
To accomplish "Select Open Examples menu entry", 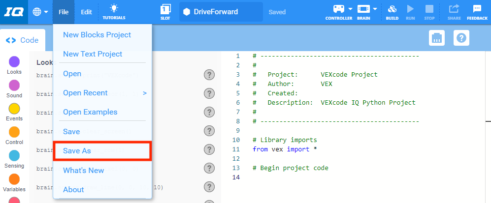I will [x=90, y=112].
